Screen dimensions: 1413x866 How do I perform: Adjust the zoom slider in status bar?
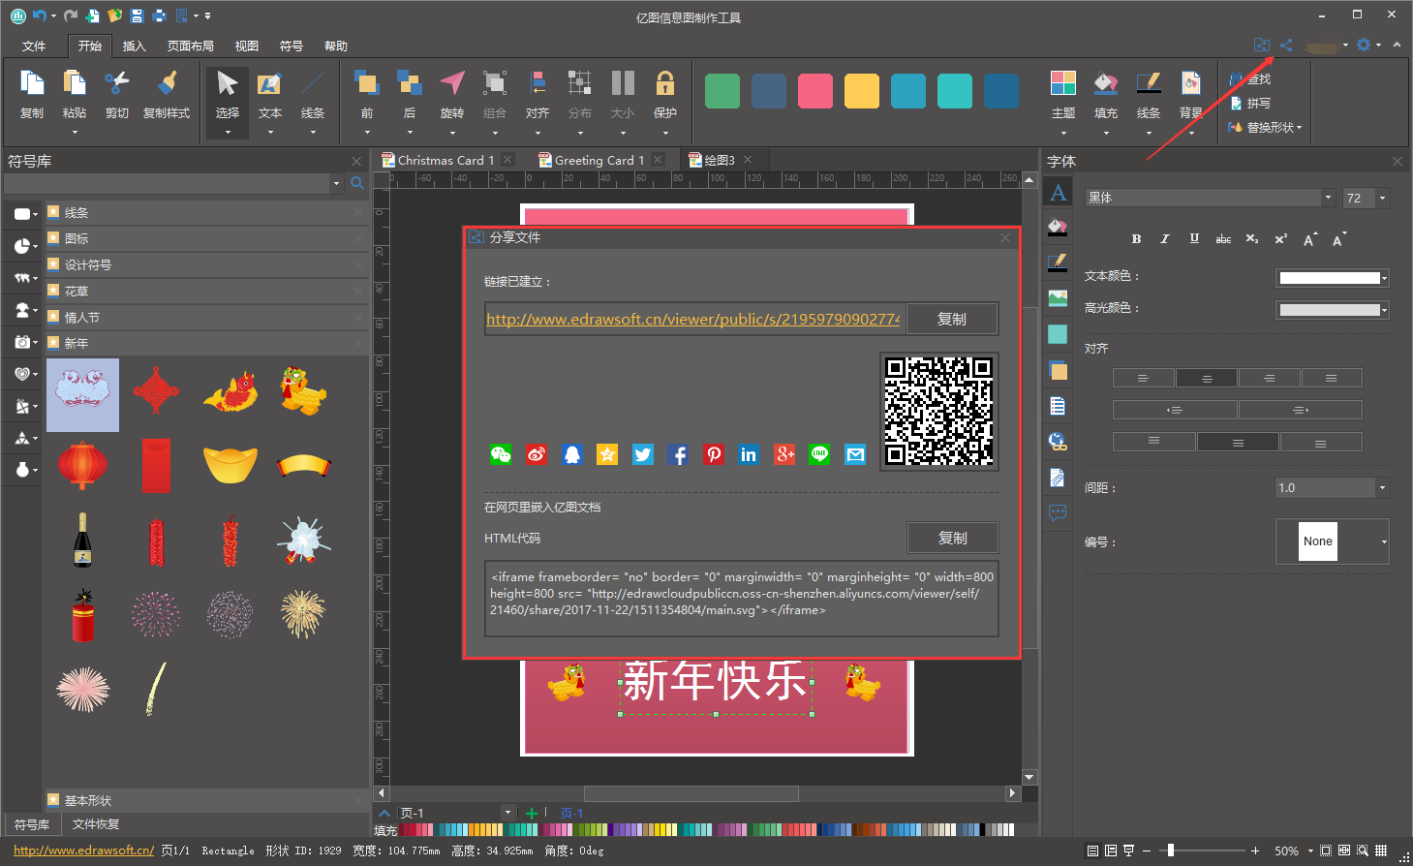pos(1171,851)
